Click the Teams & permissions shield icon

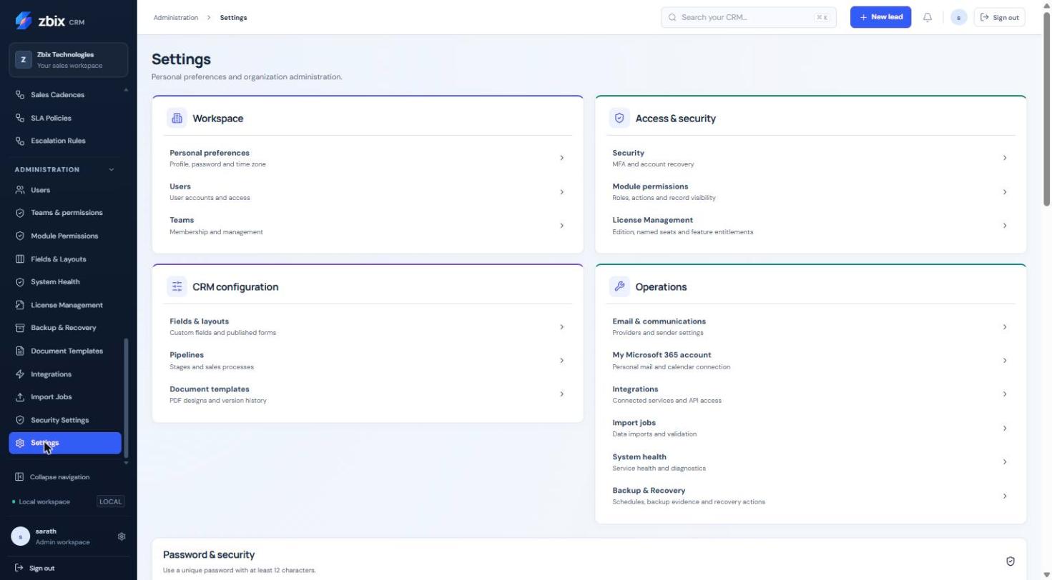20,213
